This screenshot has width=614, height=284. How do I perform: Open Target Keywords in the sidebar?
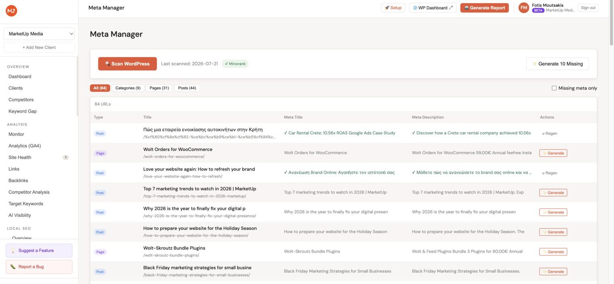pos(26,204)
